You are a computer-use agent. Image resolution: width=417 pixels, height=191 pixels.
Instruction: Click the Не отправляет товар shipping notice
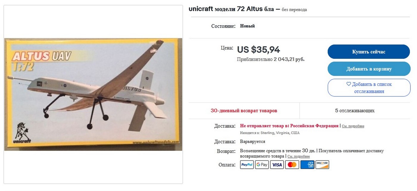point(289,126)
